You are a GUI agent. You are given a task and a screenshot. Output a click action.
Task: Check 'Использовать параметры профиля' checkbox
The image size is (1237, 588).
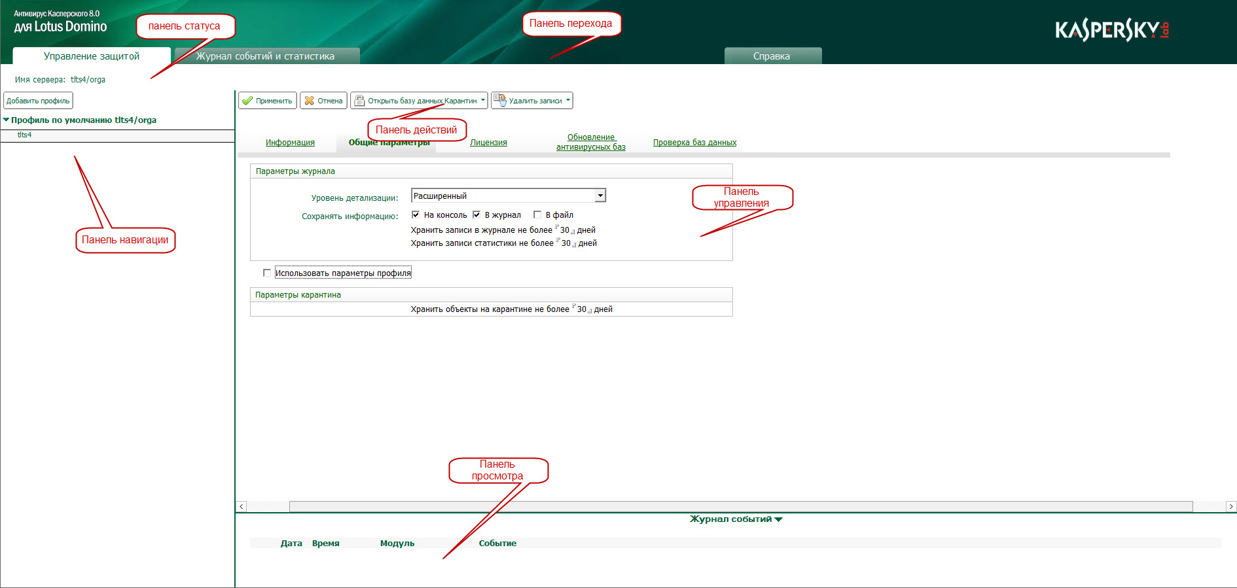[267, 273]
